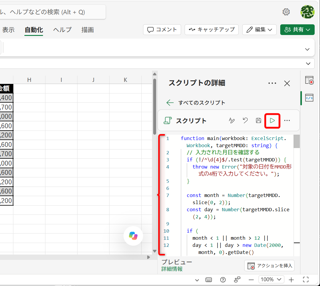320x286 pixels.
Task: Expand the formula bar chevron
Action: pos(308,64)
